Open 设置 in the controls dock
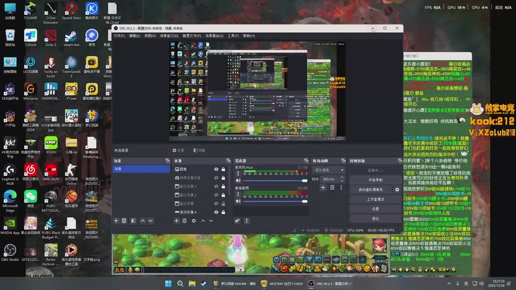The height and width of the screenshot is (290, 516). [375, 209]
